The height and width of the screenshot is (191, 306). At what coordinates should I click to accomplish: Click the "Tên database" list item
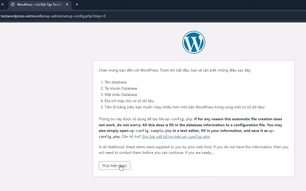[x=115, y=82]
